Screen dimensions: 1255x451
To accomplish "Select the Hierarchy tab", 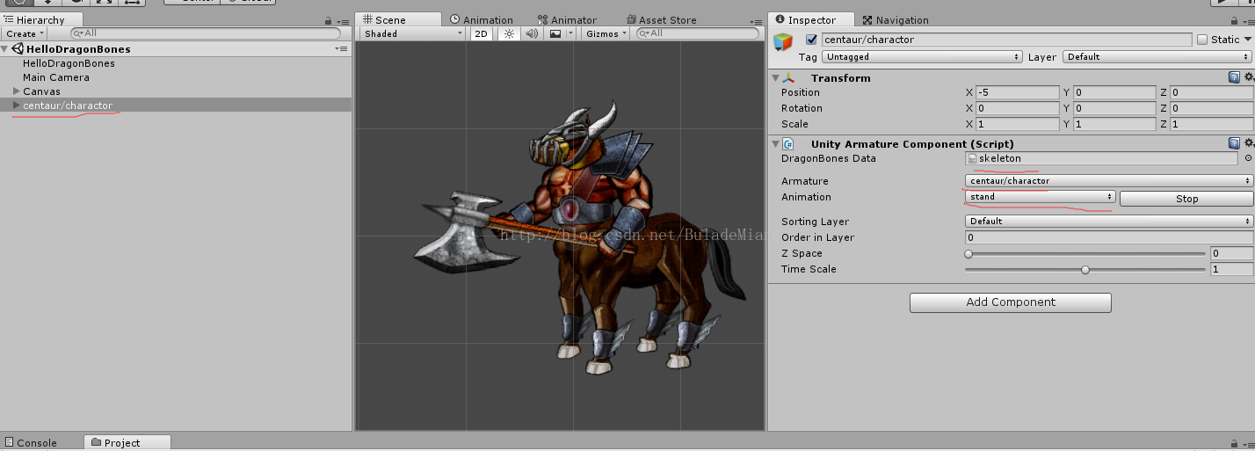I will (34, 19).
